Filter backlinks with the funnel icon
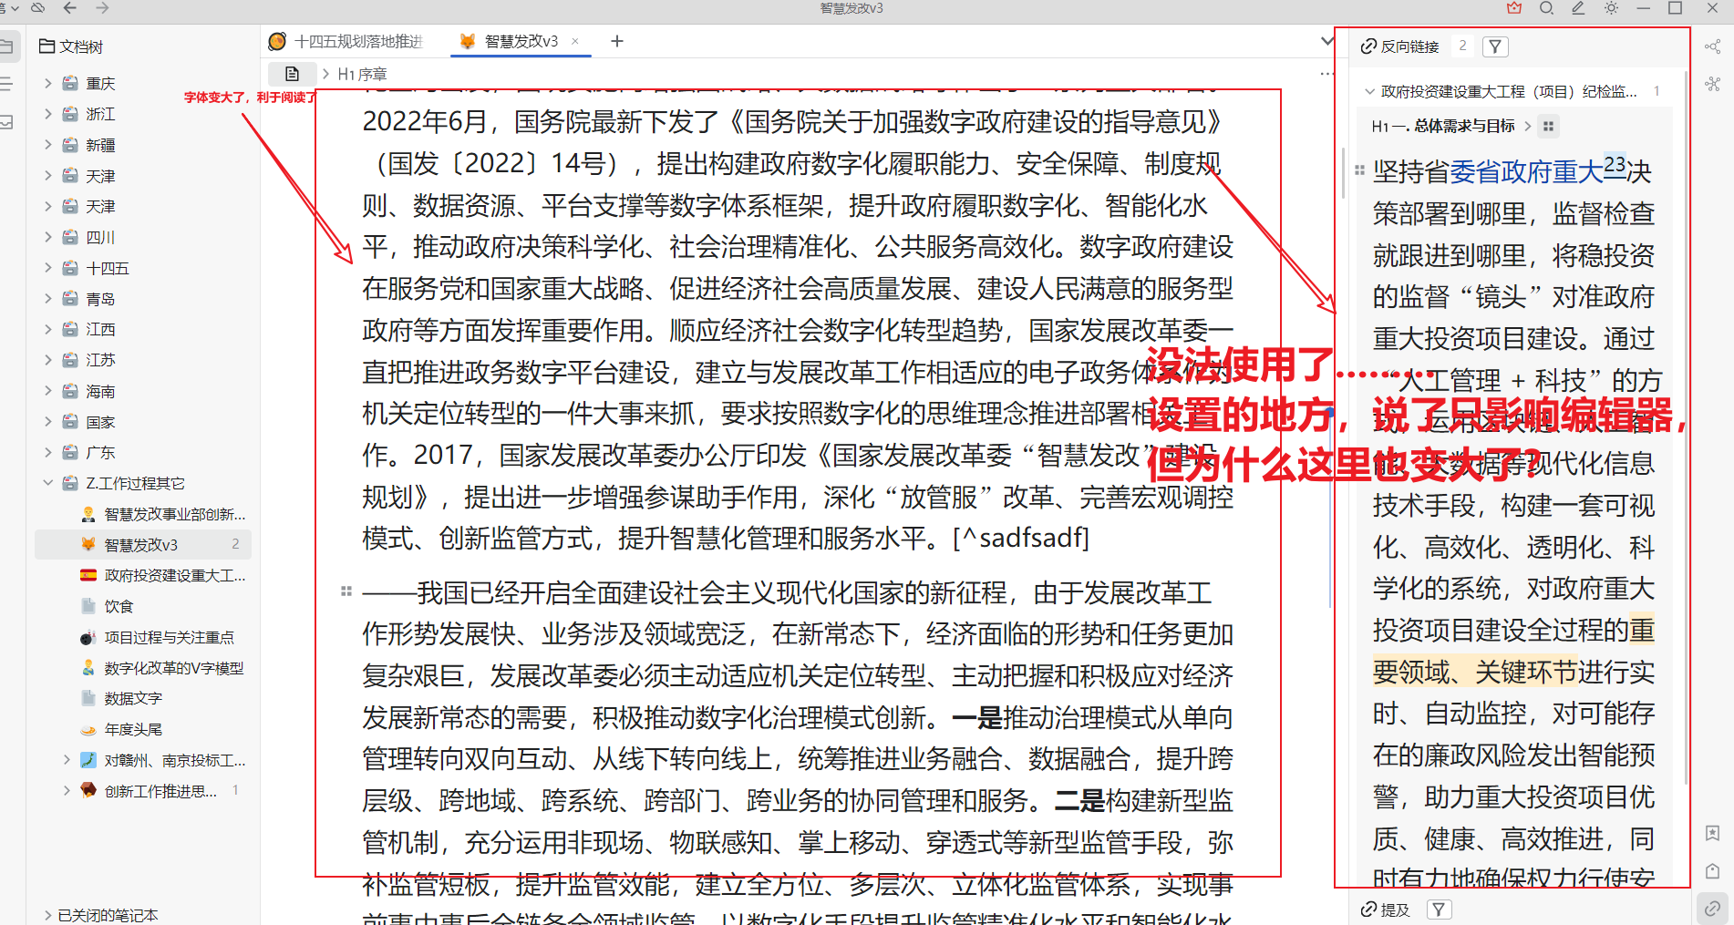The height and width of the screenshot is (925, 1734). pos(1495,46)
